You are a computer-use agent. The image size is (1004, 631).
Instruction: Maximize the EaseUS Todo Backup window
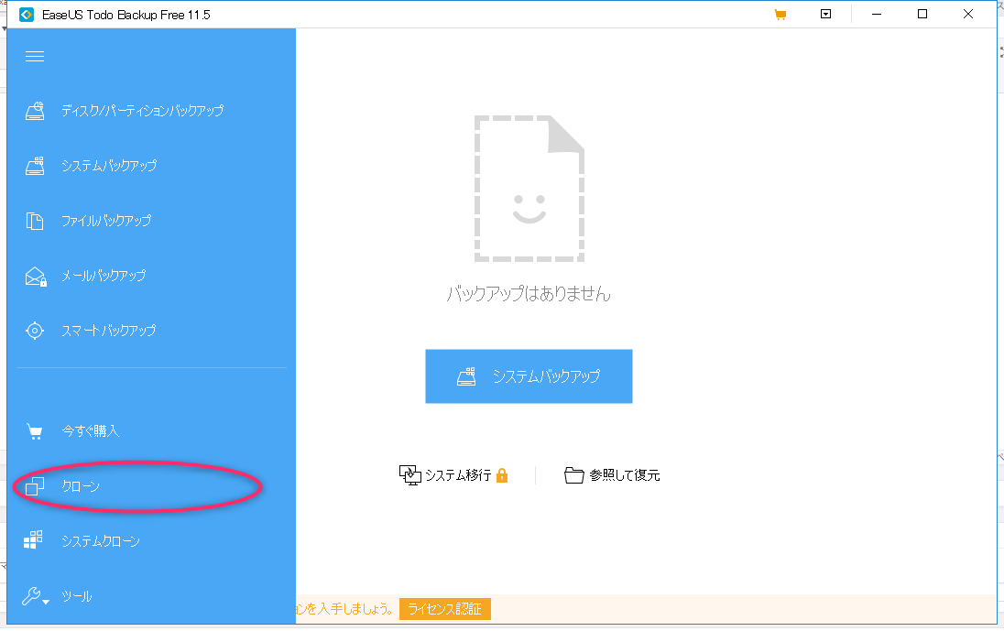pos(922,14)
